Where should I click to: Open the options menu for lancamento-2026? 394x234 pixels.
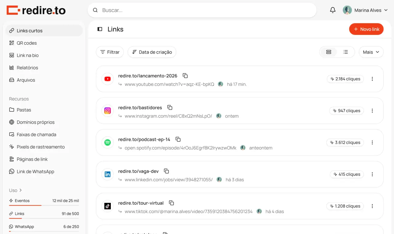pos(372,79)
